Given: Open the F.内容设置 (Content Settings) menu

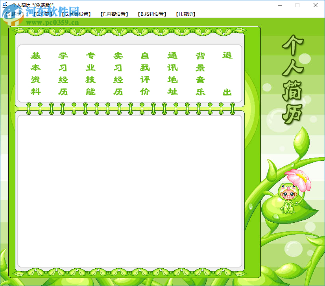Looking at the screenshot, I should click(114, 13).
